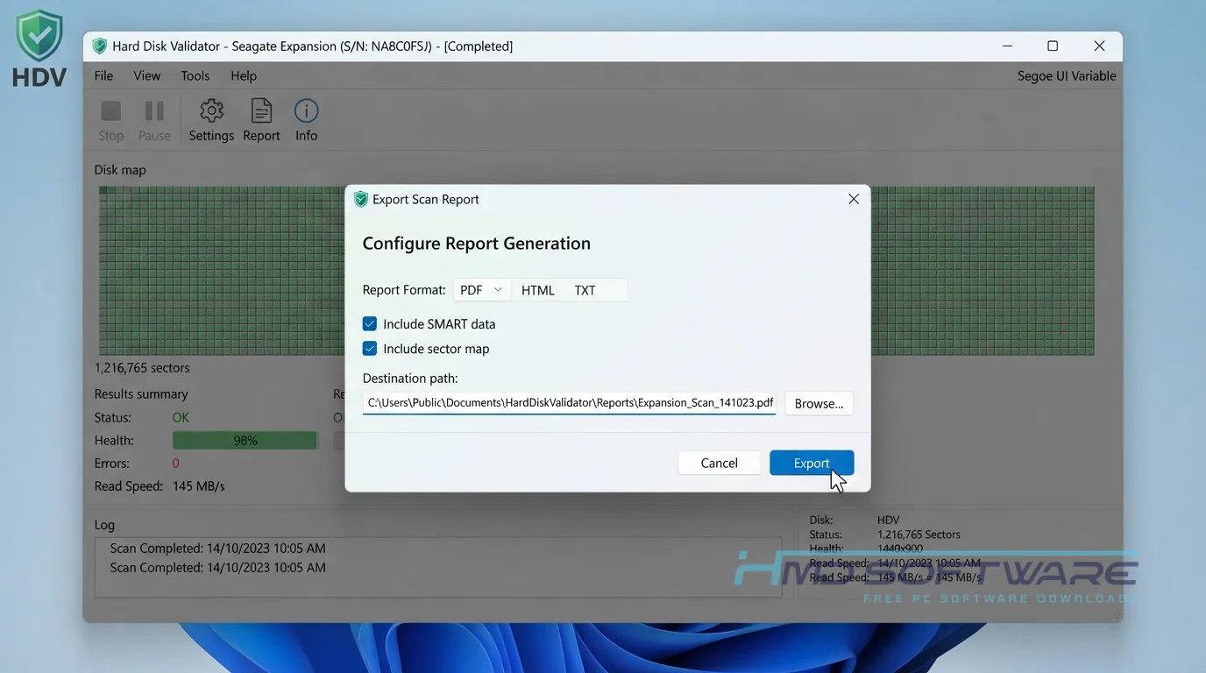The image size is (1206, 673).
Task: Minimize the Hard Disk Validator window
Action: (1007, 46)
